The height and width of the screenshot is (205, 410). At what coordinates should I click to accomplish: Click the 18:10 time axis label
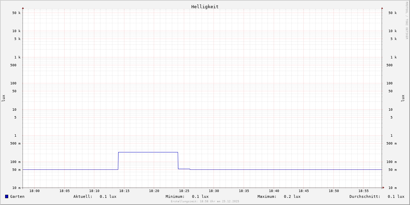[x=94, y=191]
